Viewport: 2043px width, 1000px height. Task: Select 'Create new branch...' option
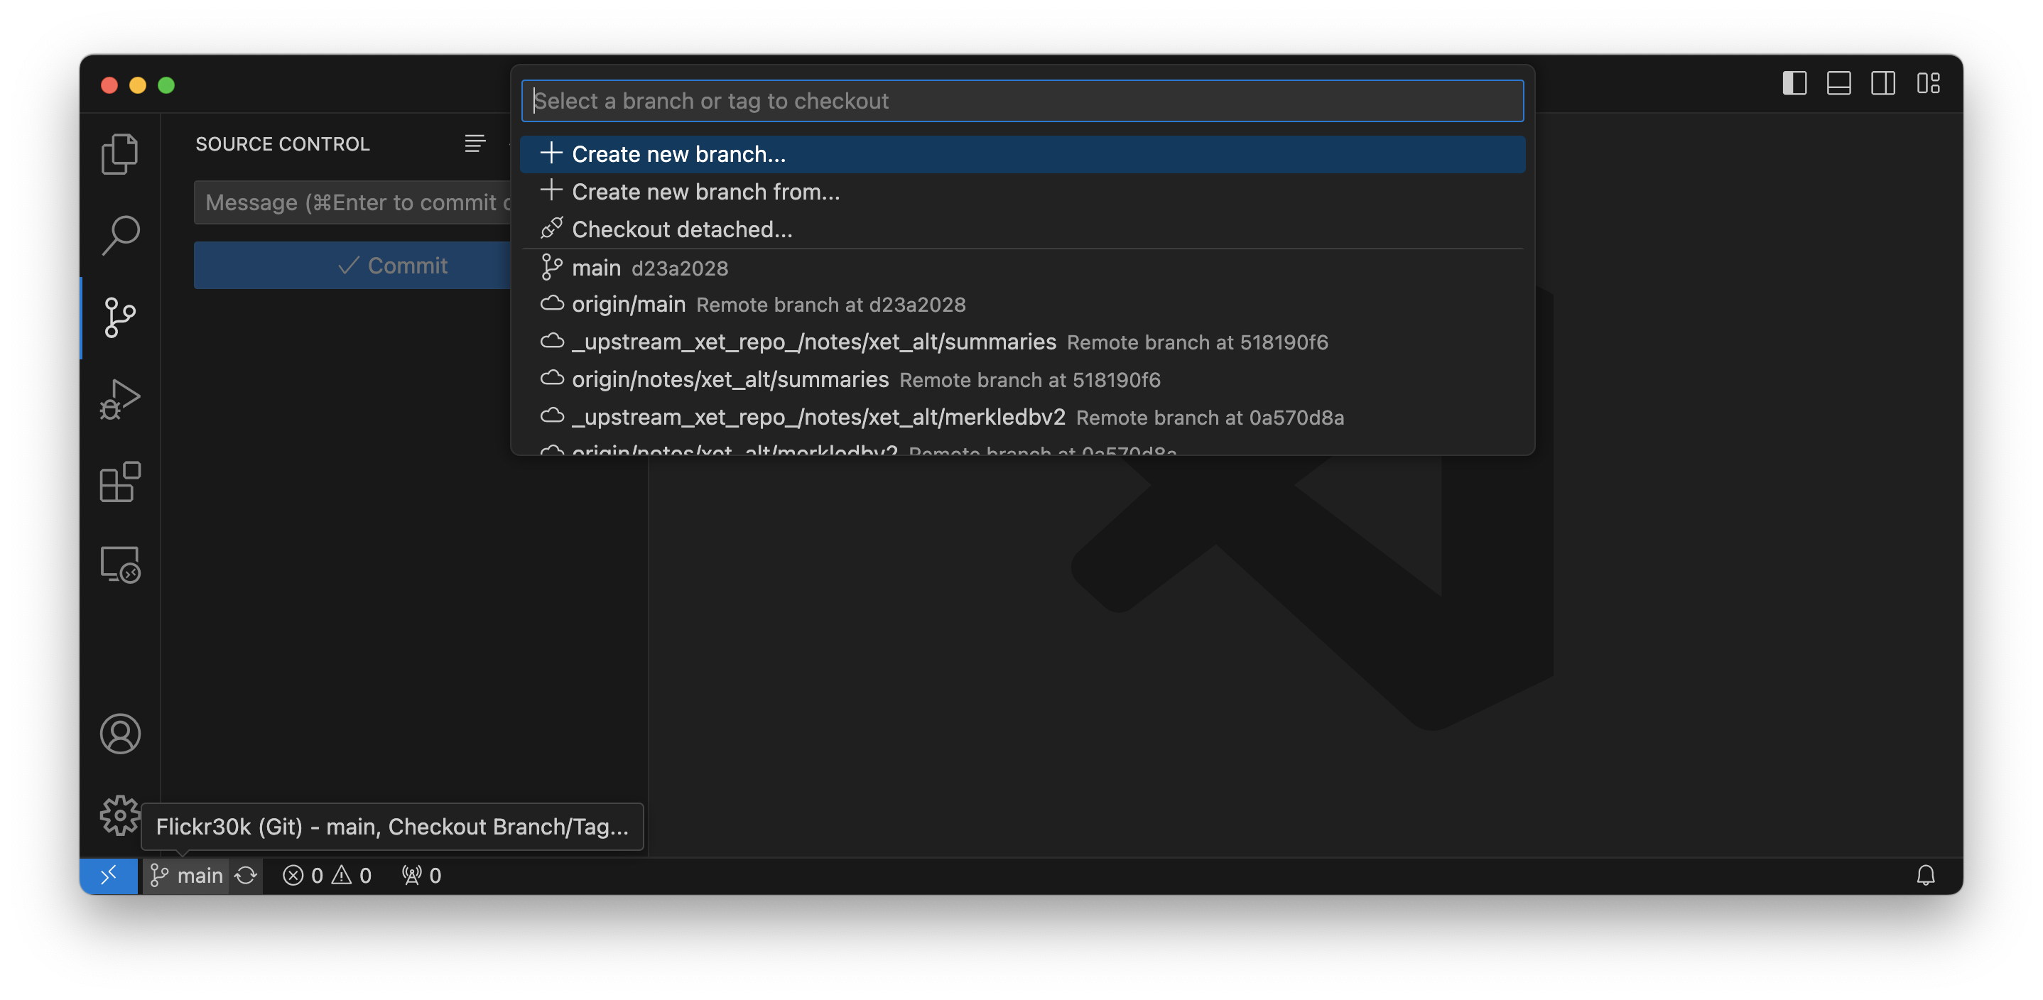coord(679,154)
